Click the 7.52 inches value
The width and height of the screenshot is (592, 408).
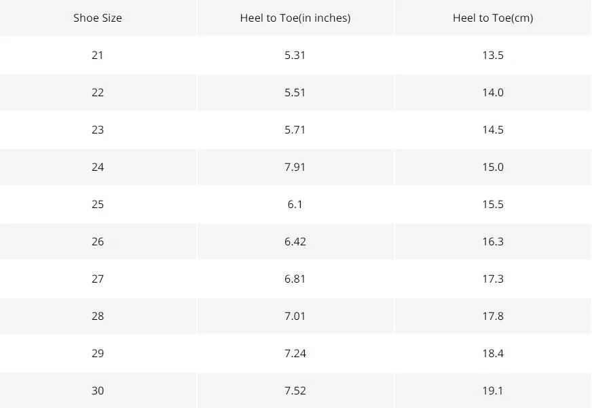[295, 390]
